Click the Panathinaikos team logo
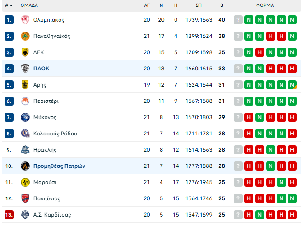The image size is (304, 226). [x=25, y=36]
